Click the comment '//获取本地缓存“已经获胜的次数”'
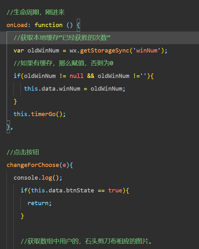Image resolution: width=199 pixels, height=249 pixels. point(62,38)
